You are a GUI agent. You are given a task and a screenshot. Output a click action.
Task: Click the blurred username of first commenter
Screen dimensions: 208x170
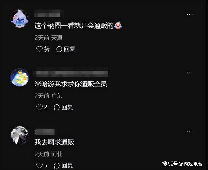pos(47,13)
